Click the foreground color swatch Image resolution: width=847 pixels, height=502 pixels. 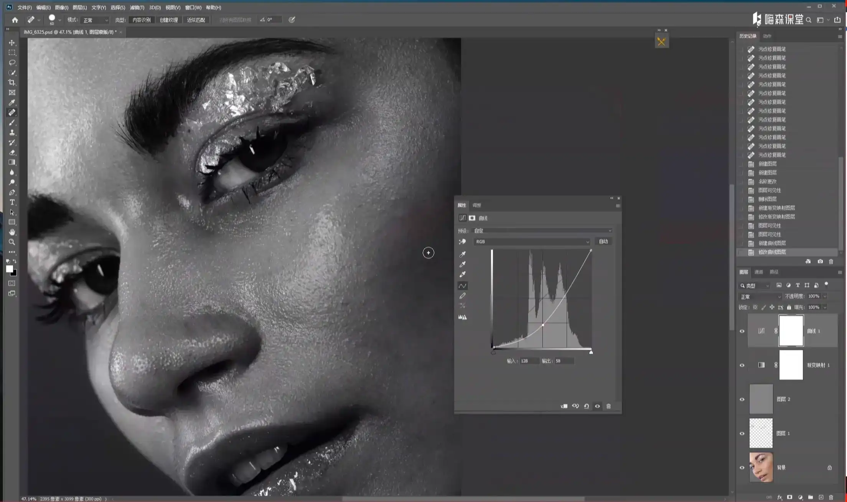point(10,269)
